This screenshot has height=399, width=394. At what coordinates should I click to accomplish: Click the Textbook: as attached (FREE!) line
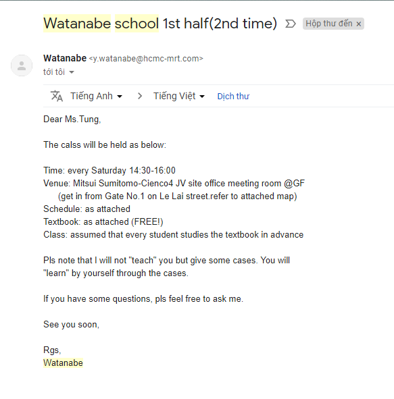point(103,221)
